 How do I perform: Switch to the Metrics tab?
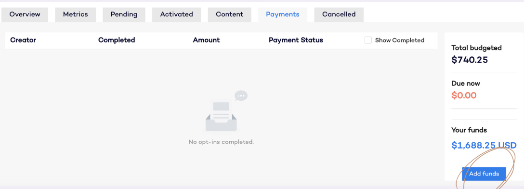[x=76, y=14]
